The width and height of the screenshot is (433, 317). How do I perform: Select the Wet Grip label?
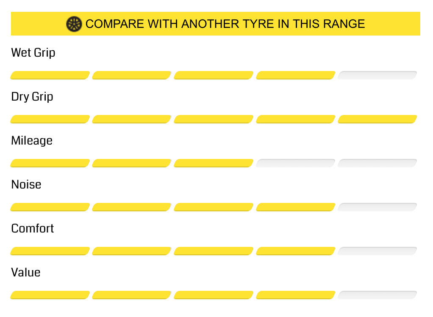click(33, 52)
